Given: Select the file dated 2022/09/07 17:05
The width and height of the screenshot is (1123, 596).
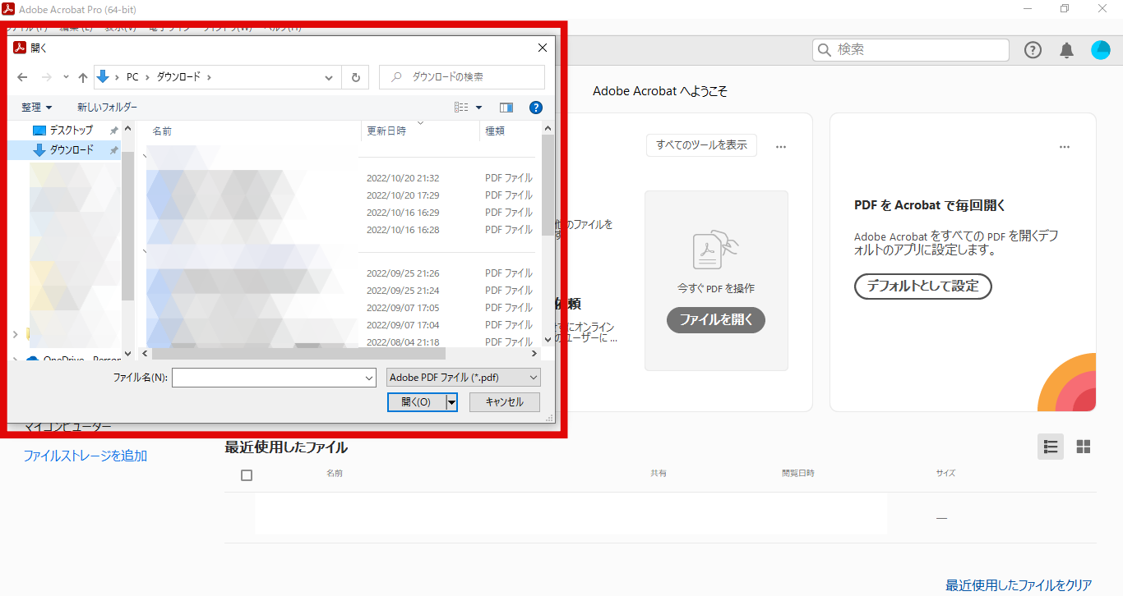Looking at the screenshot, I should tap(339, 308).
